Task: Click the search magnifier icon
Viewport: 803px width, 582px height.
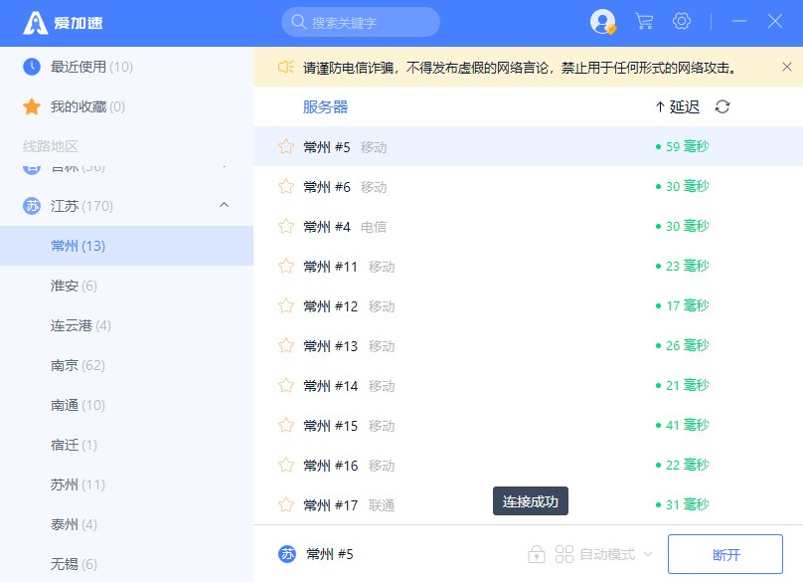Action: (298, 22)
